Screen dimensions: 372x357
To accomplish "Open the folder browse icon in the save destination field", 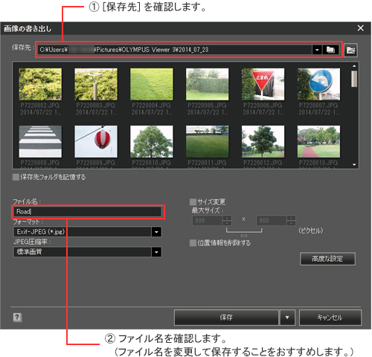I will pos(330,50).
